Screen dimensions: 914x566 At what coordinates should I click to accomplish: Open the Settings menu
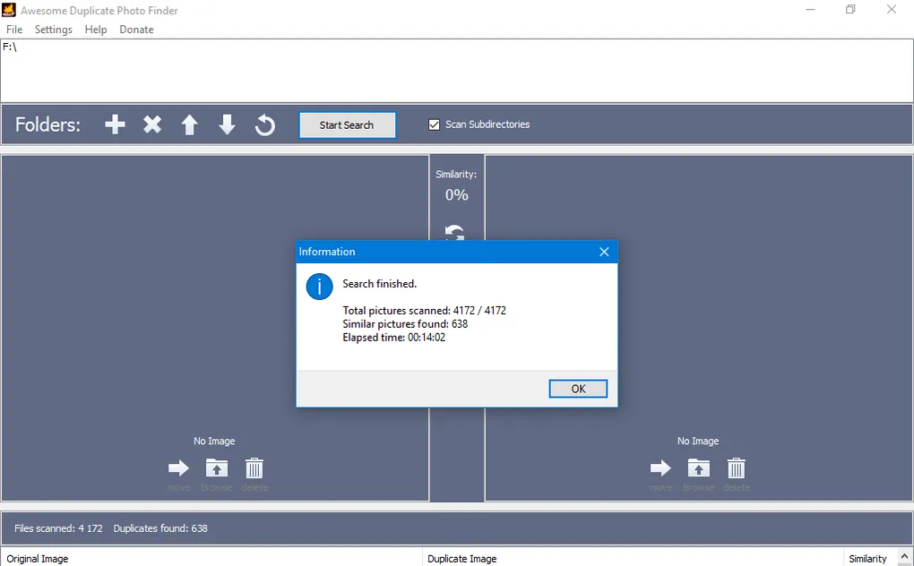(x=54, y=30)
